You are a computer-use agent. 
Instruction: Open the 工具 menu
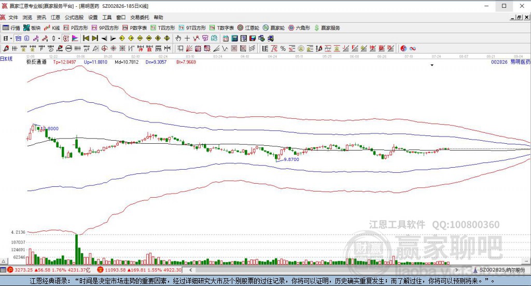click(107, 17)
